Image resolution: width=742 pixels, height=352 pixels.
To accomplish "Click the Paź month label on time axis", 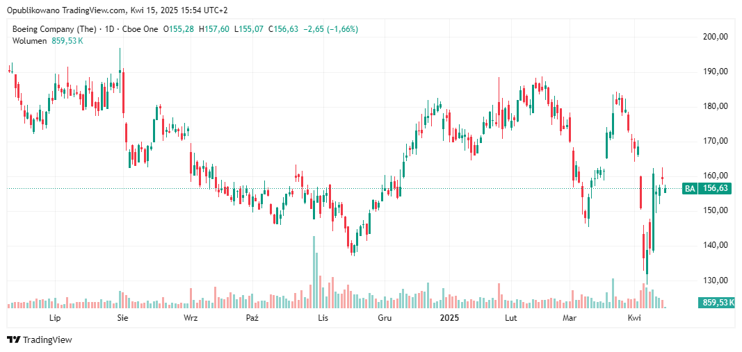I will click(x=252, y=318).
